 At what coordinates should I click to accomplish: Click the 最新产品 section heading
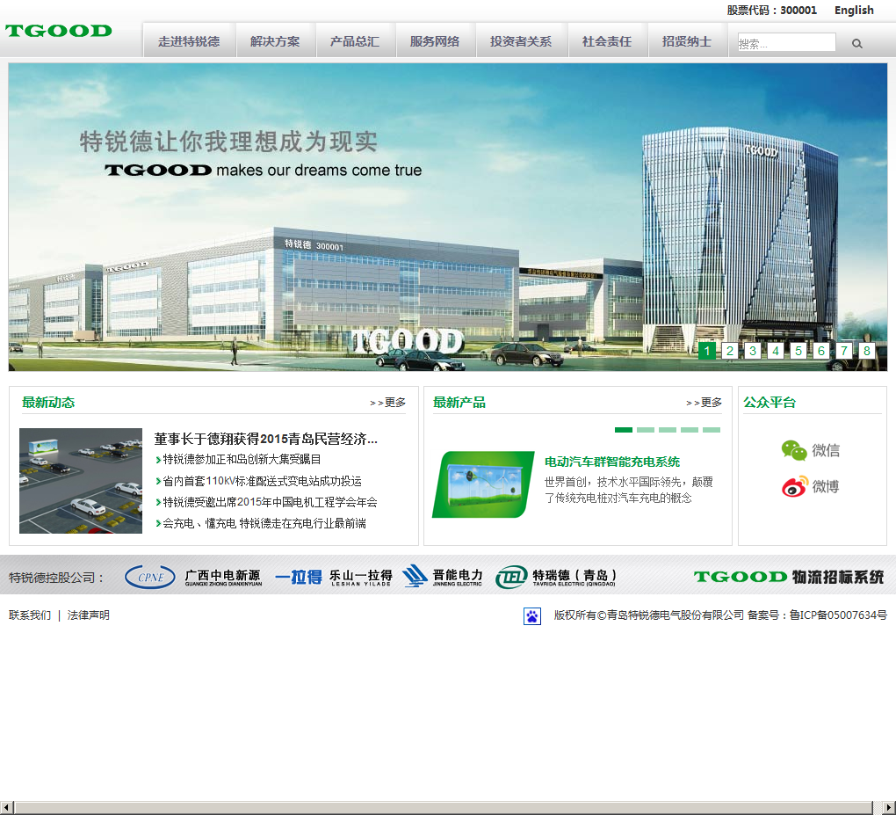(459, 403)
